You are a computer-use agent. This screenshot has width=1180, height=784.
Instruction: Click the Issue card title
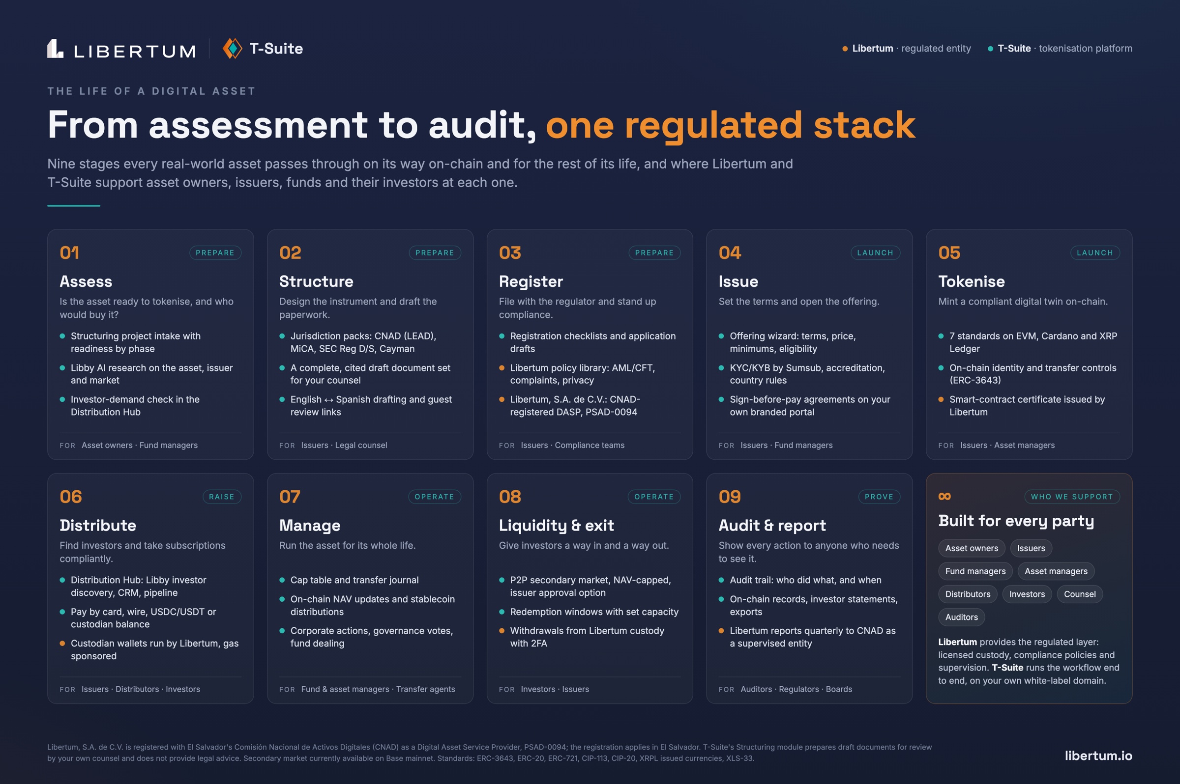pyautogui.click(x=738, y=281)
